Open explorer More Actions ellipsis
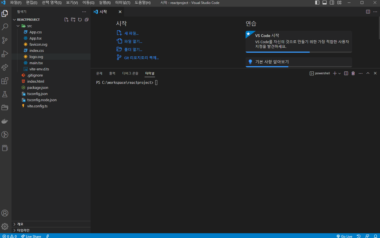The height and width of the screenshot is (238, 380). tap(84, 12)
